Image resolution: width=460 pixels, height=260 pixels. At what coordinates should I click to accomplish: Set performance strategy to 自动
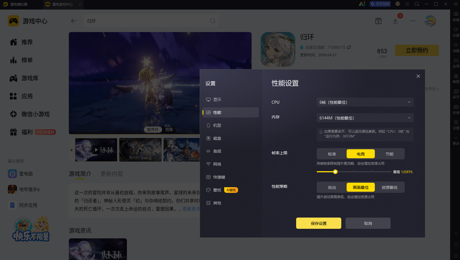[x=332, y=187]
